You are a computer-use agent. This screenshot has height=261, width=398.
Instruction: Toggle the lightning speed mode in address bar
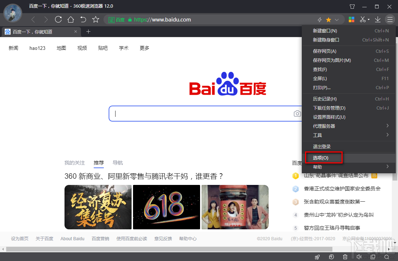pyautogui.click(x=320, y=19)
